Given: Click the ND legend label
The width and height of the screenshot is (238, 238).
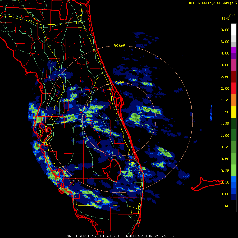Looking at the screenshot, I should (x=227, y=206).
